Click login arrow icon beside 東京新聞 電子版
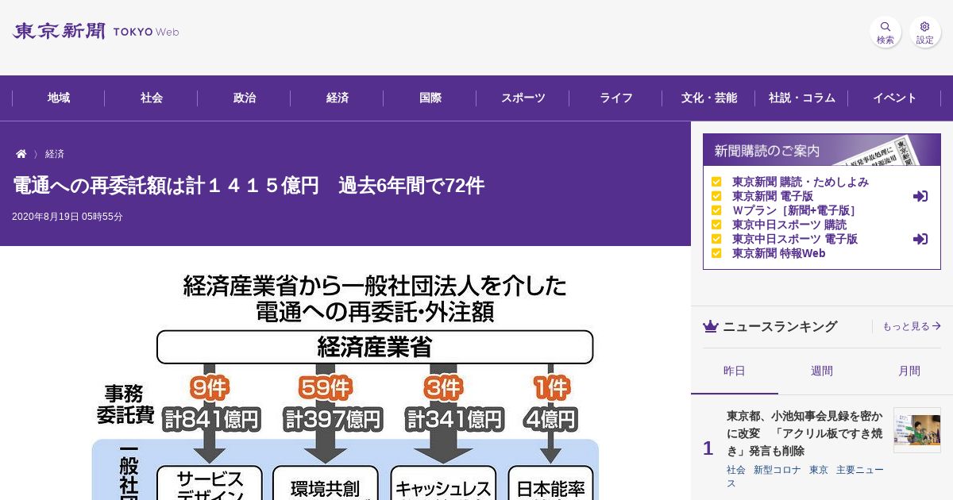953x500 pixels. pyautogui.click(x=920, y=196)
